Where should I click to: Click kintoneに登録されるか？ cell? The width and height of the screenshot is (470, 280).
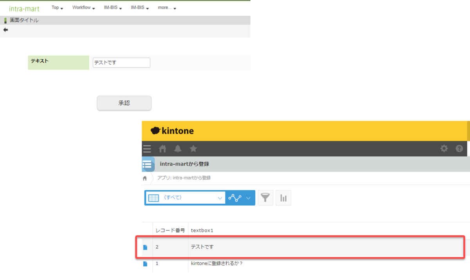pos(217,264)
